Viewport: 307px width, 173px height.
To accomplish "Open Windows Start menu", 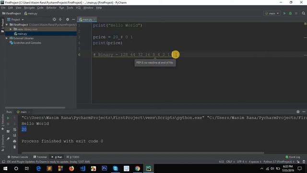I will 5,169.
